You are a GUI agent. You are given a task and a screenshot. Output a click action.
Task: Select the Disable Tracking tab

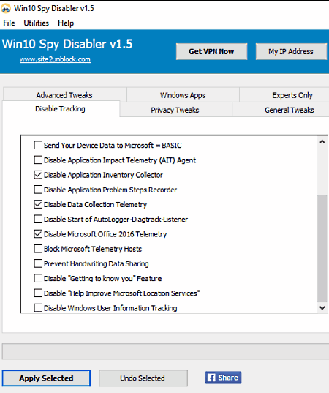(61, 109)
